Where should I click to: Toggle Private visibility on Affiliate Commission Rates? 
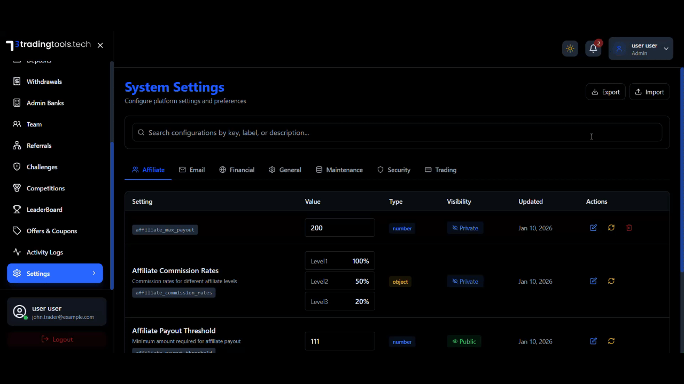click(465, 282)
